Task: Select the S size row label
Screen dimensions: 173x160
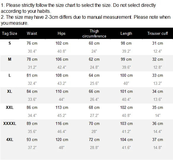Action: pyautogui.click(x=10, y=43)
